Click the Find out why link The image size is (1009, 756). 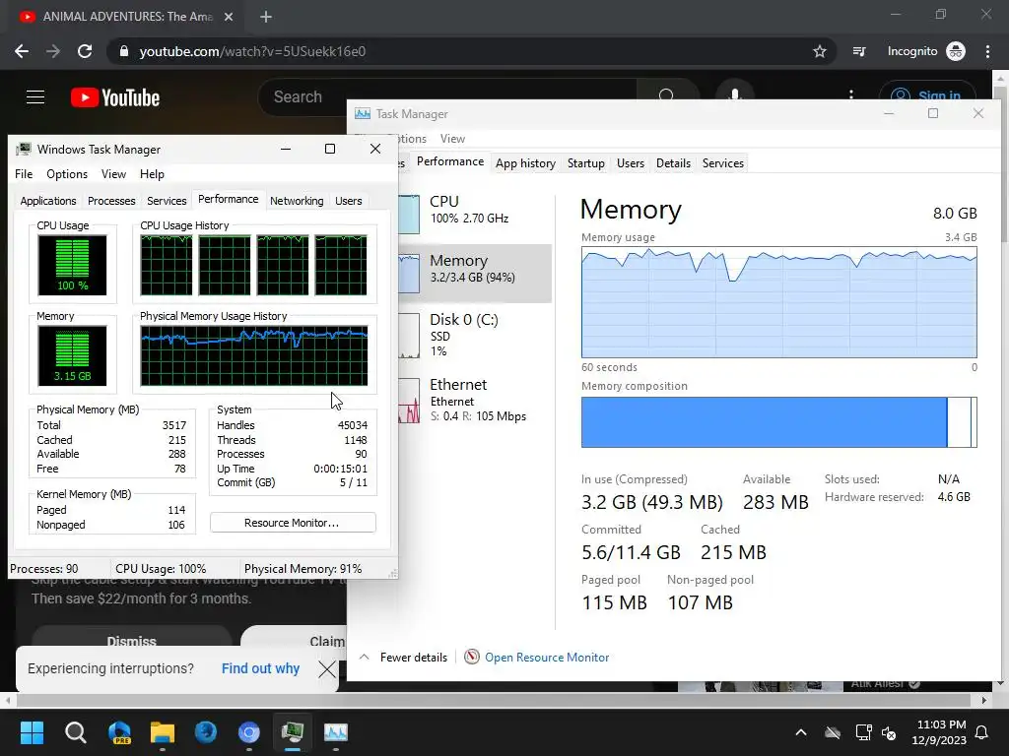(260, 668)
